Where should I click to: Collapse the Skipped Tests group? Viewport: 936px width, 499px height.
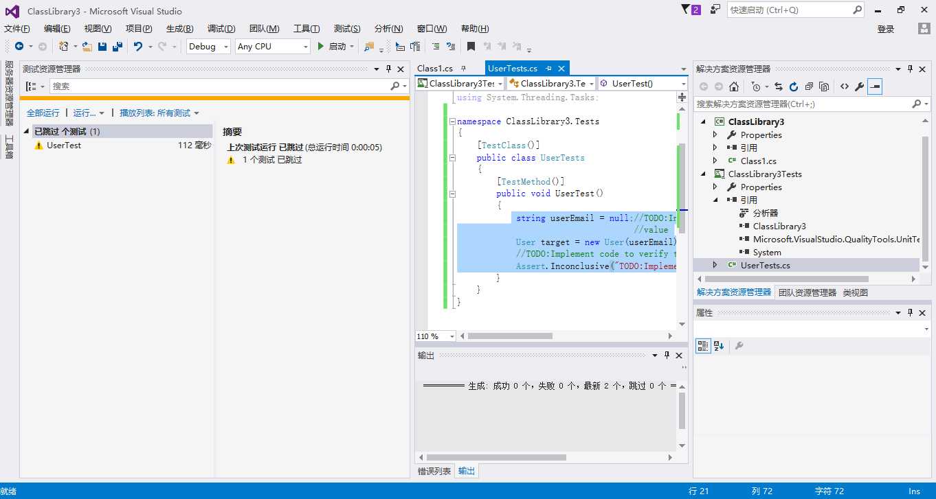point(27,131)
